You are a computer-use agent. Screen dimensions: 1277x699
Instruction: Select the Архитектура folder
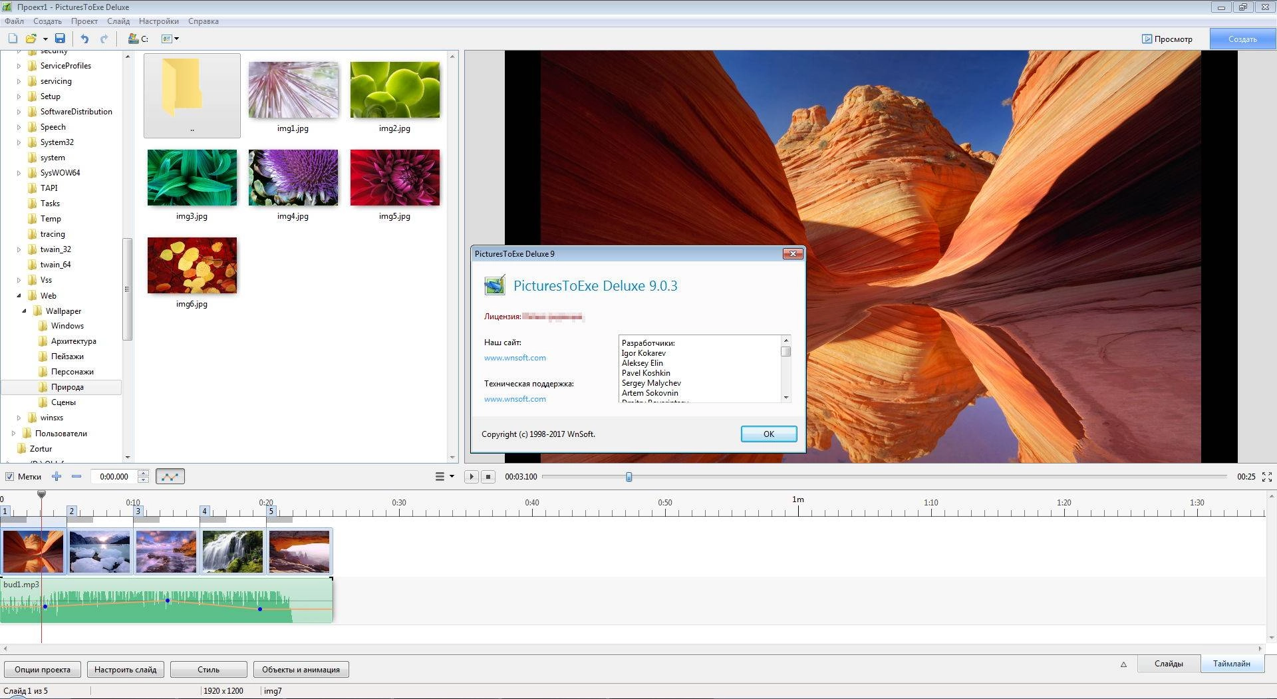(73, 341)
